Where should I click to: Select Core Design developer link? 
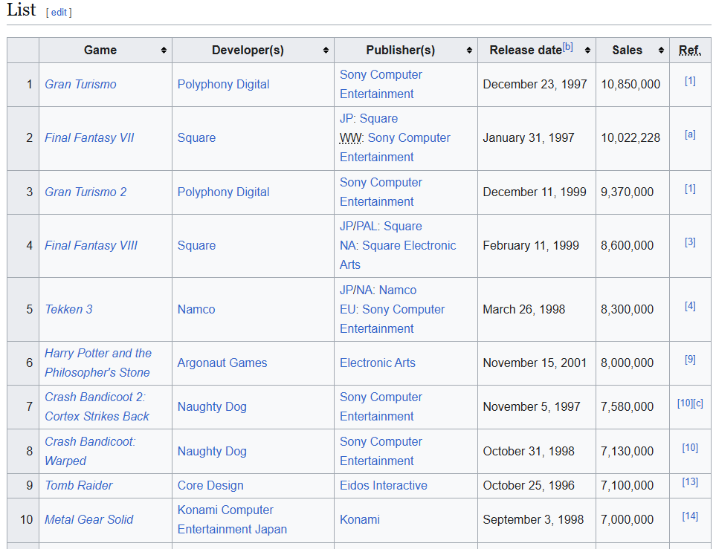[210, 485]
